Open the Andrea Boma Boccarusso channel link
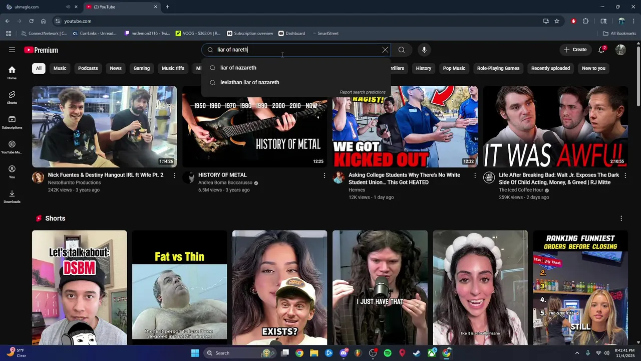Image resolution: width=641 pixels, height=361 pixels. [x=225, y=183]
